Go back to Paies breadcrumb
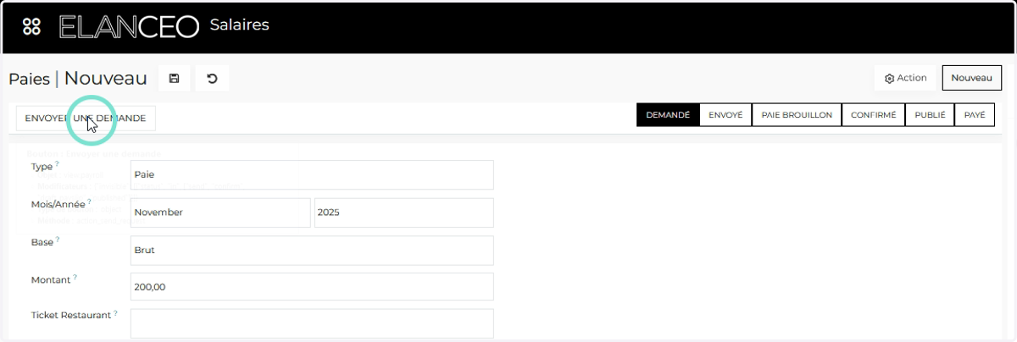Image resolution: width=1017 pixels, height=342 pixels. 29,79
